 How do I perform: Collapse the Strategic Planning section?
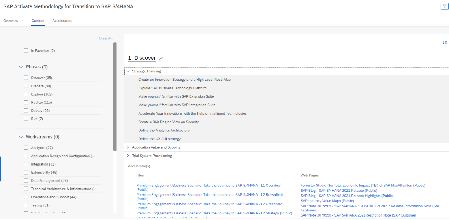[x=128, y=71]
